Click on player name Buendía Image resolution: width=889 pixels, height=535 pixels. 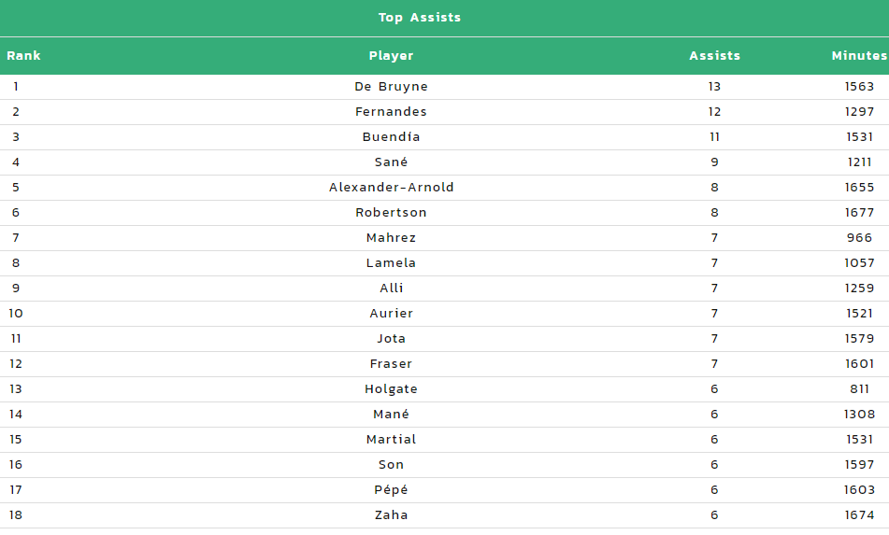tap(391, 137)
